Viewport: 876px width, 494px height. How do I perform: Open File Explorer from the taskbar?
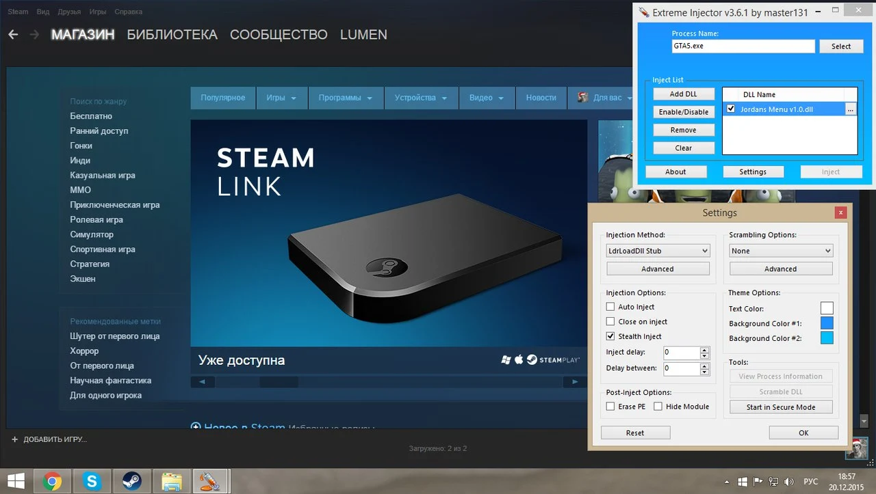(171, 482)
